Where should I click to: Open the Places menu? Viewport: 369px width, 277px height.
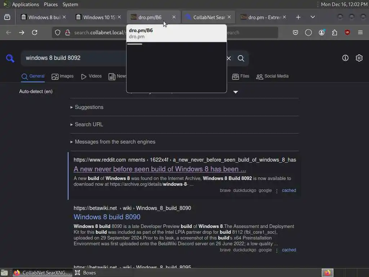pyautogui.click(x=50, y=4)
